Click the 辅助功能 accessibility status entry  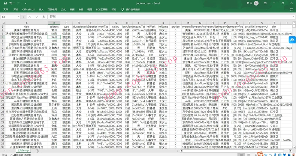click(21, 155)
